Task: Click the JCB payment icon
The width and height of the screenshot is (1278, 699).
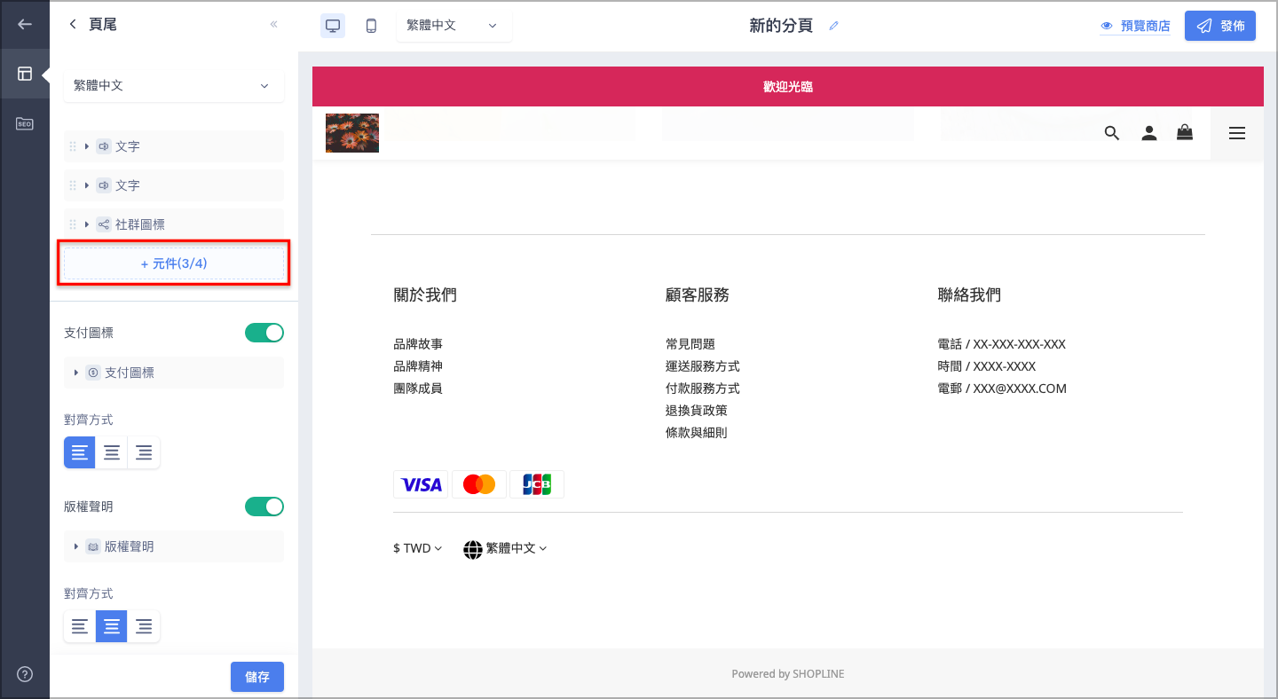Action: tap(537, 484)
